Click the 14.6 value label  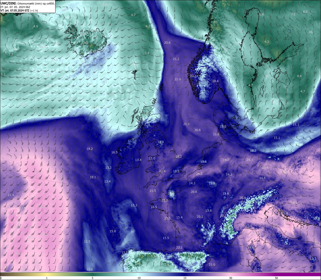coord(262,178)
